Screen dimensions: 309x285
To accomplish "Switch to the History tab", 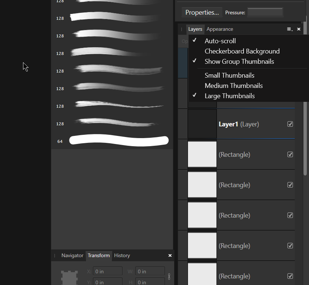I will coord(122,256).
